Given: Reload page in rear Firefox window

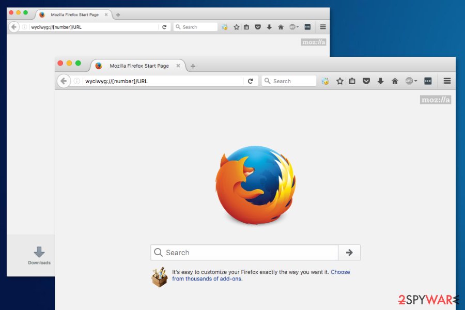Looking at the screenshot, I should (x=164, y=27).
